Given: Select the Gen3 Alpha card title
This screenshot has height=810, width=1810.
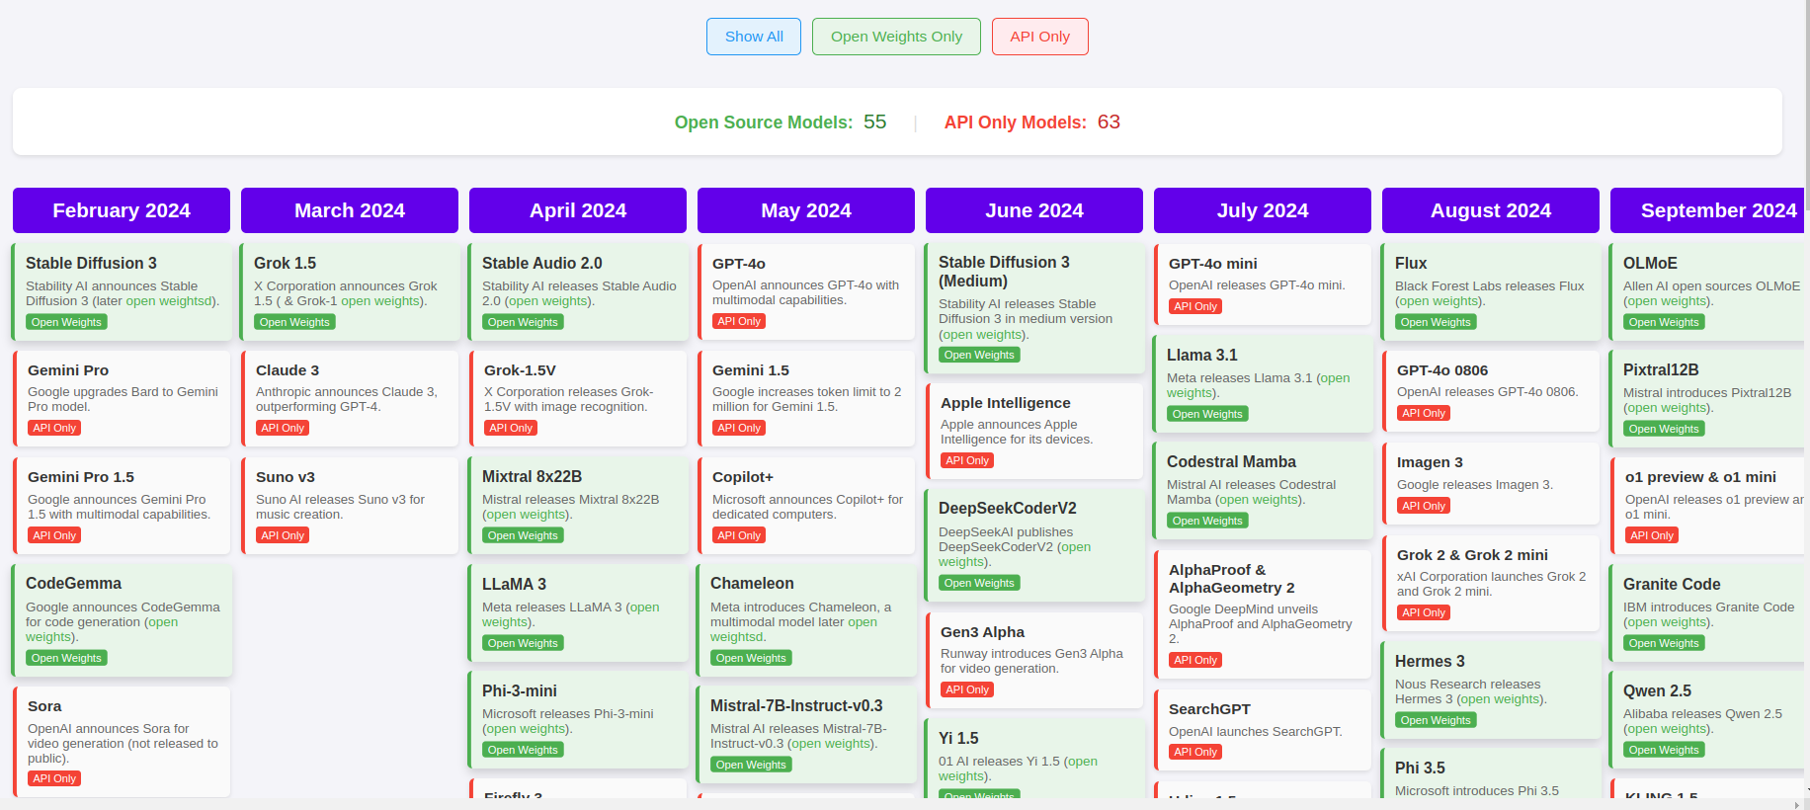Looking at the screenshot, I should coord(982,631).
